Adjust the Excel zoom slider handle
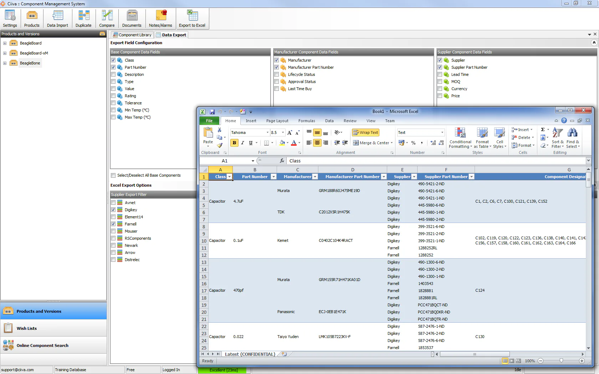Screen dimensions: 599x374 tap(561, 361)
